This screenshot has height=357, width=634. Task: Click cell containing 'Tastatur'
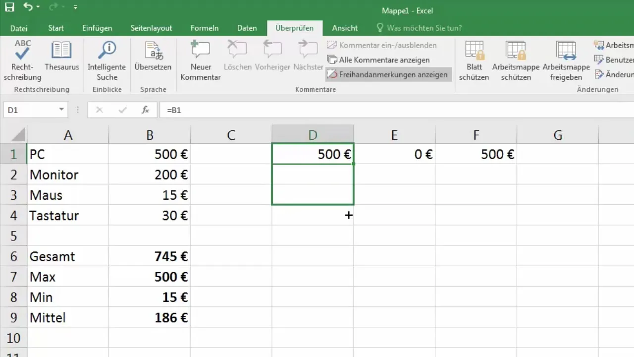[x=68, y=215]
